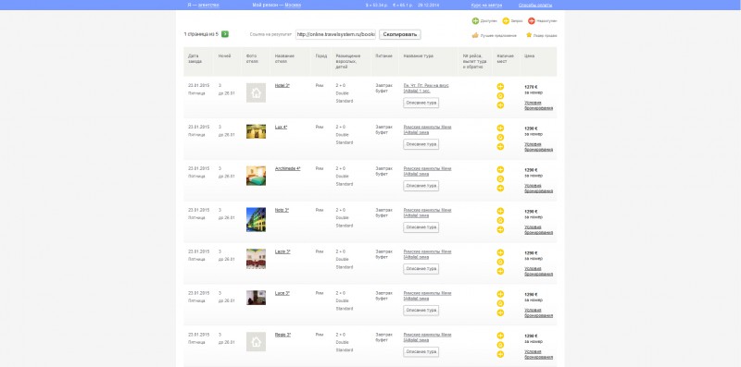Image resolution: width=741 pixels, height=367 pixels.
Task: Click first availability icon in Luce 3* row
Action: point(500,294)
